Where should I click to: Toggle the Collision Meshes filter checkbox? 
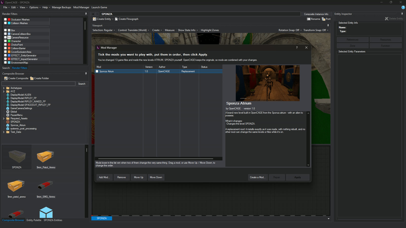tap(5, 23)
